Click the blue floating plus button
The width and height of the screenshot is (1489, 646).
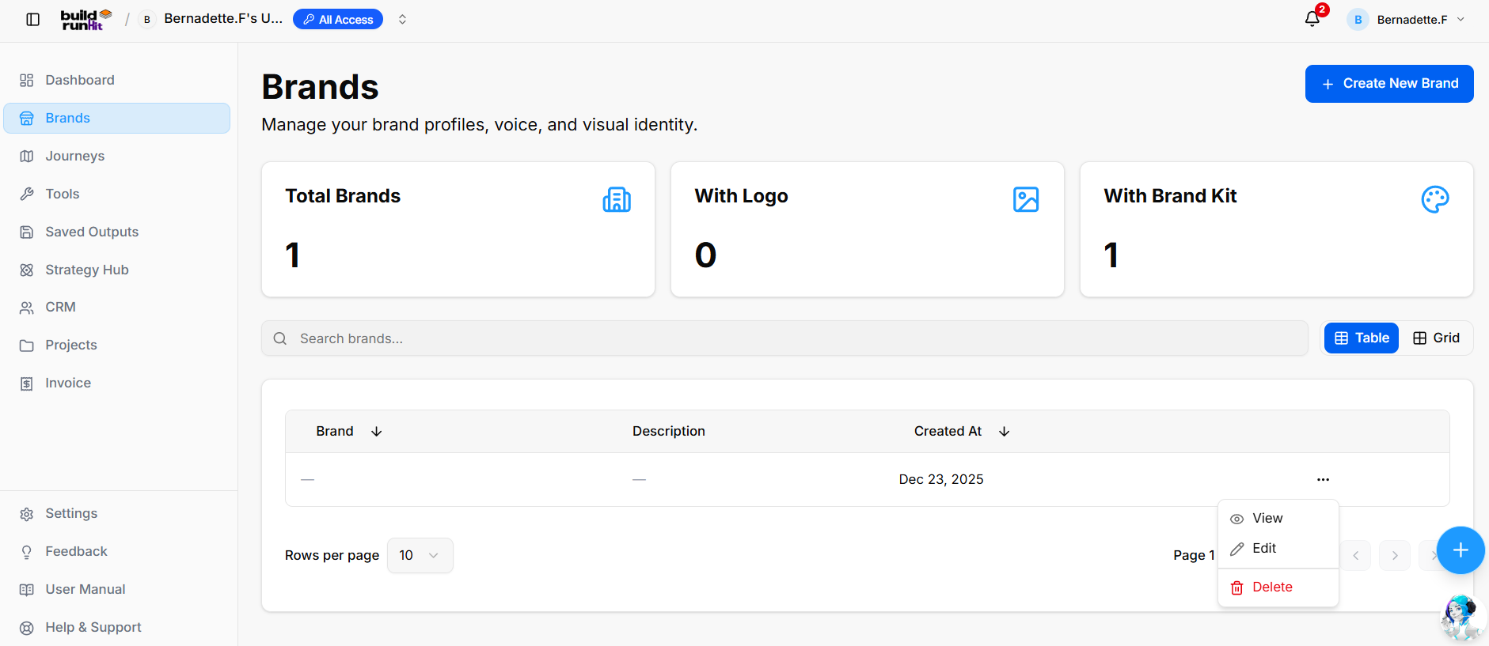[1461, 550]
